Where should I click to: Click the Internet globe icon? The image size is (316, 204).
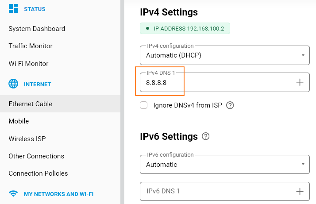click(x=14, y=84)
